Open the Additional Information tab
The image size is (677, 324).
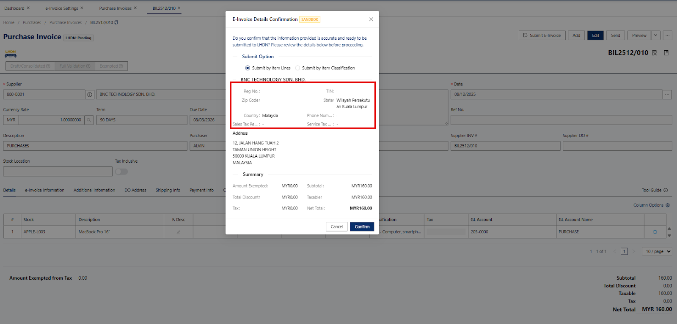94,190
